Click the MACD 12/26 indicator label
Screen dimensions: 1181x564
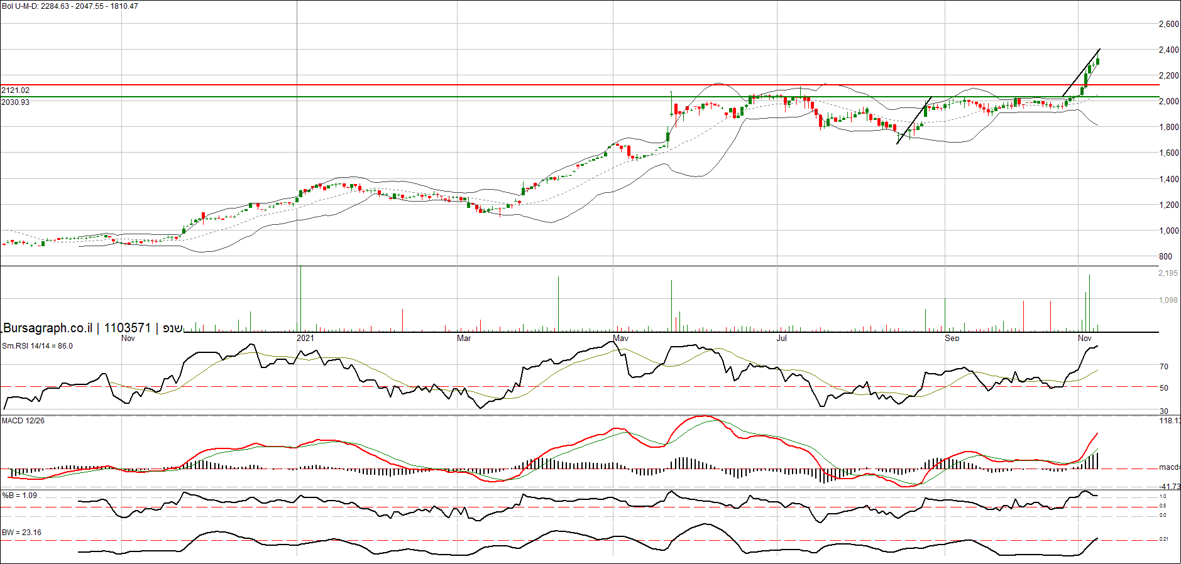click(23, 421)
